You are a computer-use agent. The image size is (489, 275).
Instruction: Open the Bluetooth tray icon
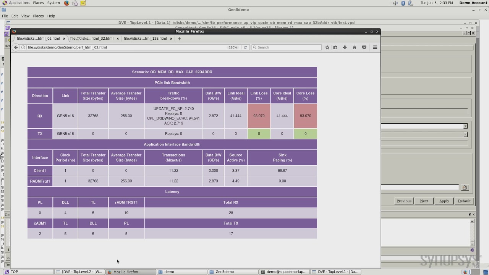tap(403, 3)
